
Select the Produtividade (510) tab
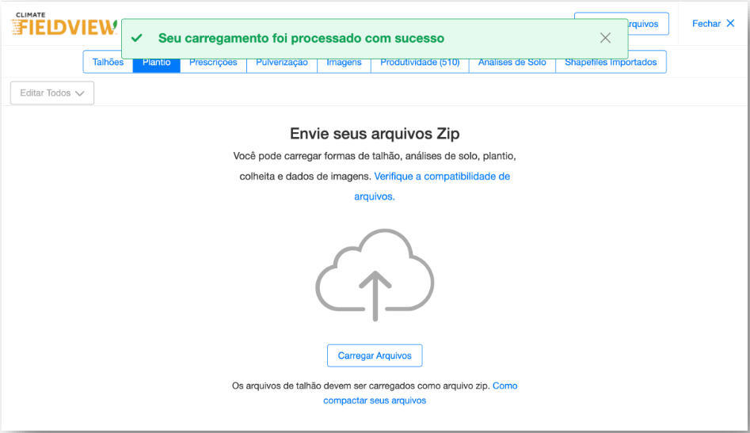click(420, 63)
